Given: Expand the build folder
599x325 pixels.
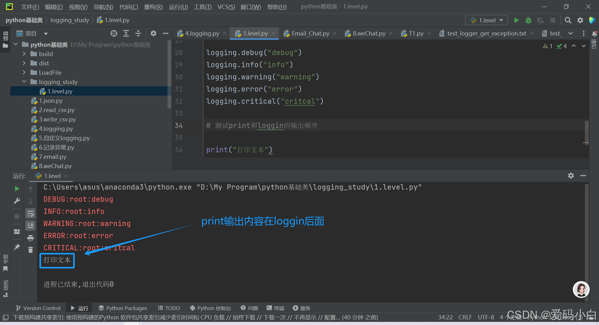Looking at the screenshot, I should [x=24, y=54].
